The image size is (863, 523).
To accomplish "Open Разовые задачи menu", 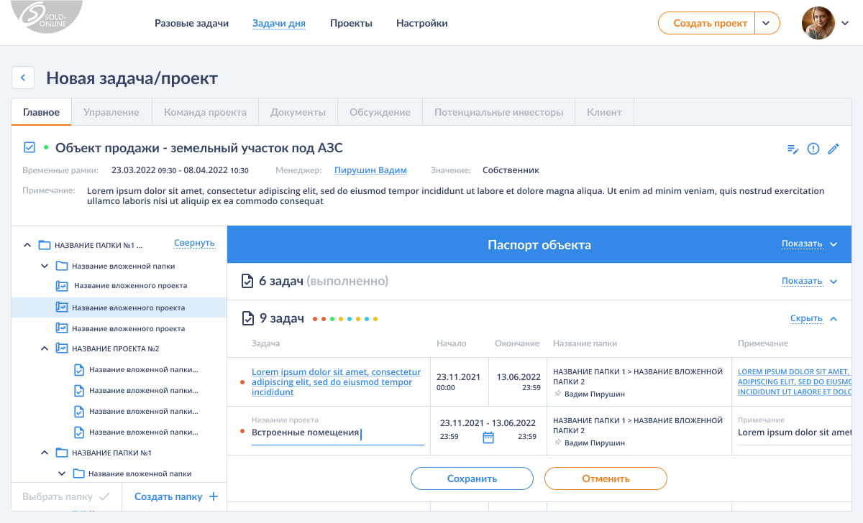I will pyautogui.click(x=191, y=23).
